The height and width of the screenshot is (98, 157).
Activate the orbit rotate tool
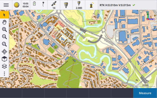click(x=4, y=51)
